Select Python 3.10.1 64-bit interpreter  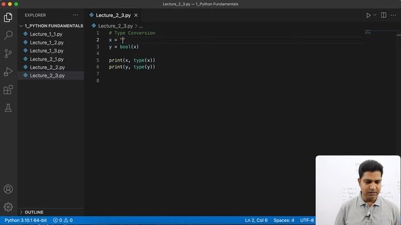pos(26,220)
